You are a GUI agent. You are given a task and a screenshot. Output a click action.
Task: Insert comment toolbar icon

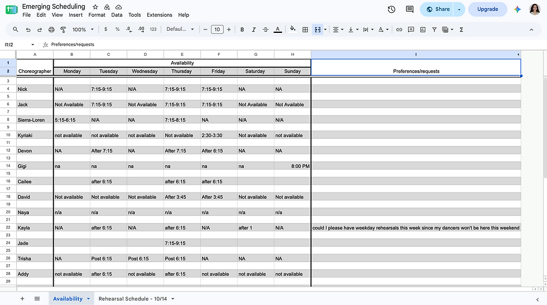click(411, 30)
